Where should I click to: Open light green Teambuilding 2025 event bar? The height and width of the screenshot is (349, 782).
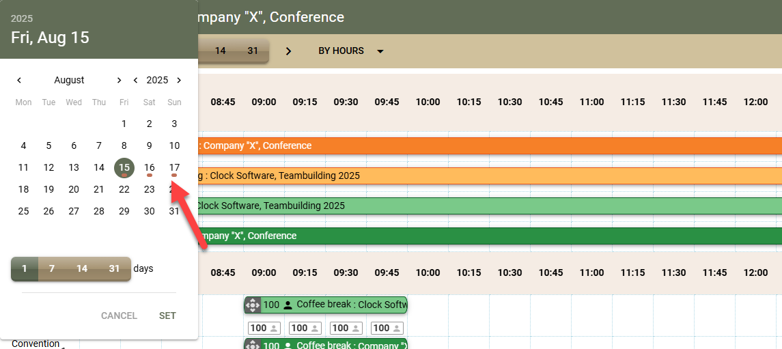click(x=490, y=206)
